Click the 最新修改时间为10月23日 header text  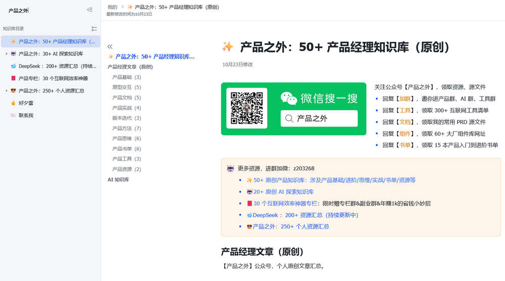[x=129, y=14]
